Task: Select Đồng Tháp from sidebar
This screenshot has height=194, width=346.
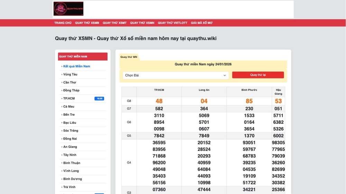Action: click(x=71, y=90)
